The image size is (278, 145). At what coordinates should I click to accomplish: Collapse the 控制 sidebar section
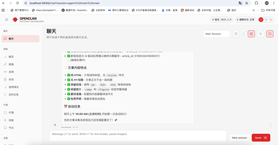(37, 49)
